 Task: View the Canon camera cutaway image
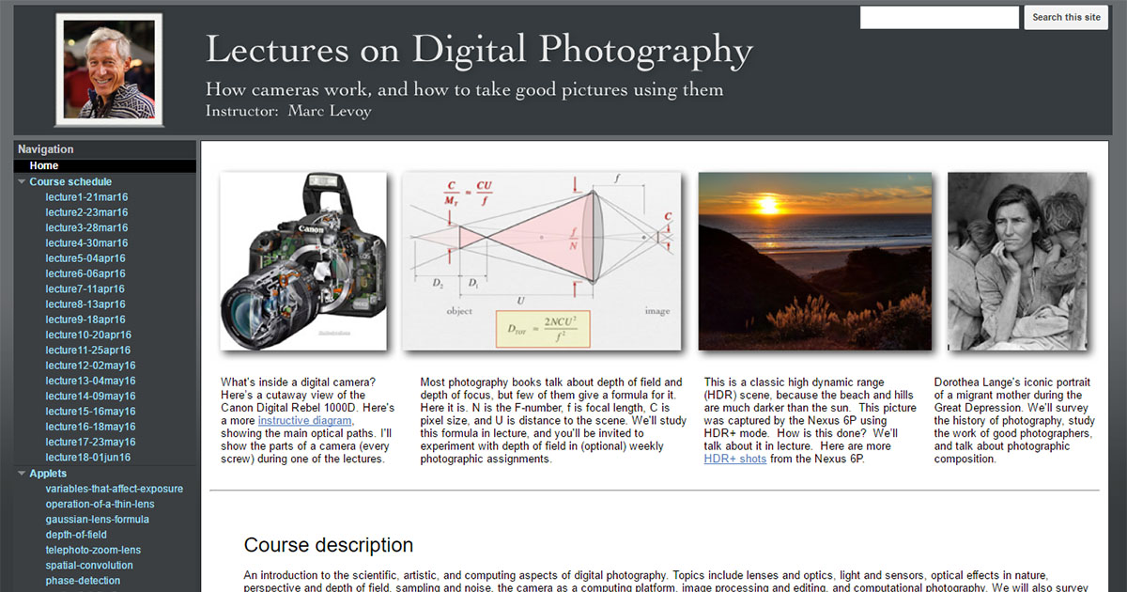click(x=304, y=261)
